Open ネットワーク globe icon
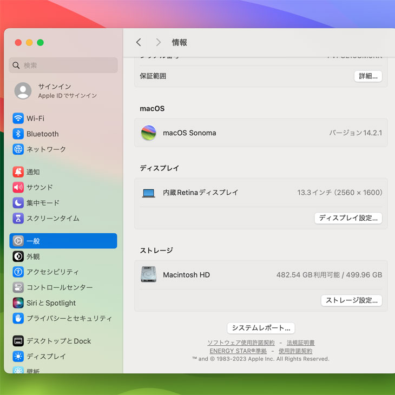 tap(18, 149)
